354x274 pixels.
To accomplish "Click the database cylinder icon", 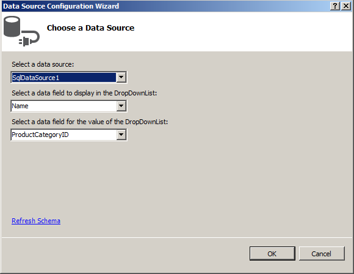I will coord(12,26).
